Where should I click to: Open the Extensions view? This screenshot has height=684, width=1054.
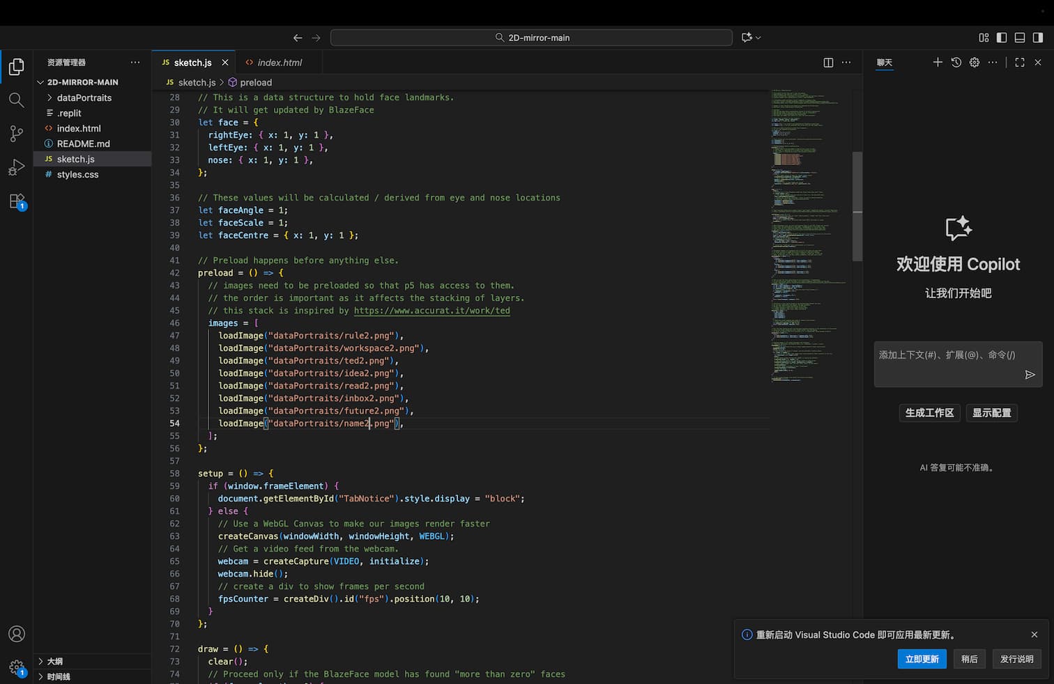(16, 201)
